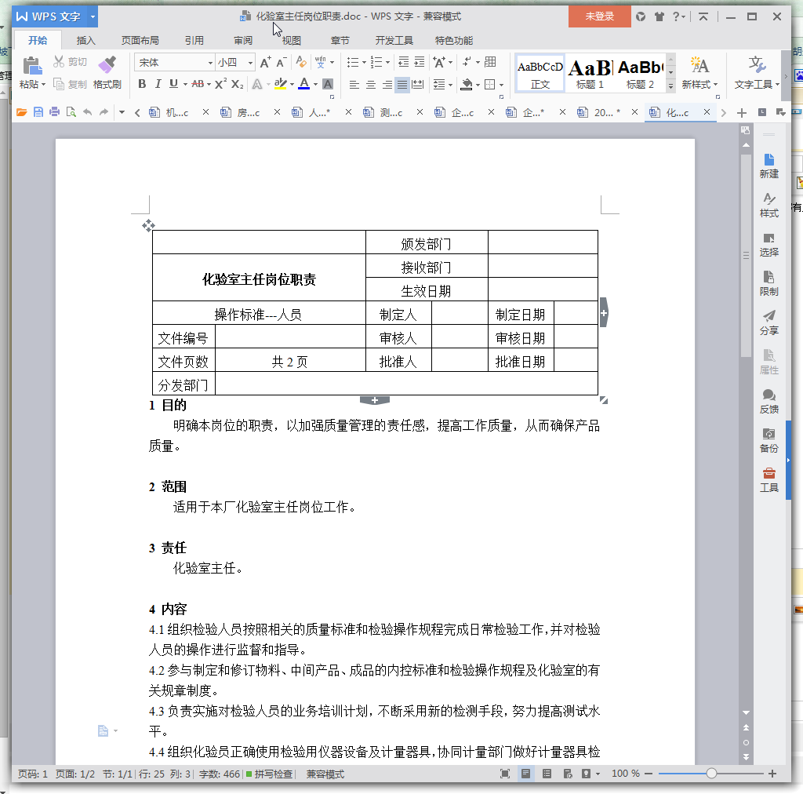Screen dimensions: 803x794
Task: Apply the 正文 style
Action: (x=540, y=73)
